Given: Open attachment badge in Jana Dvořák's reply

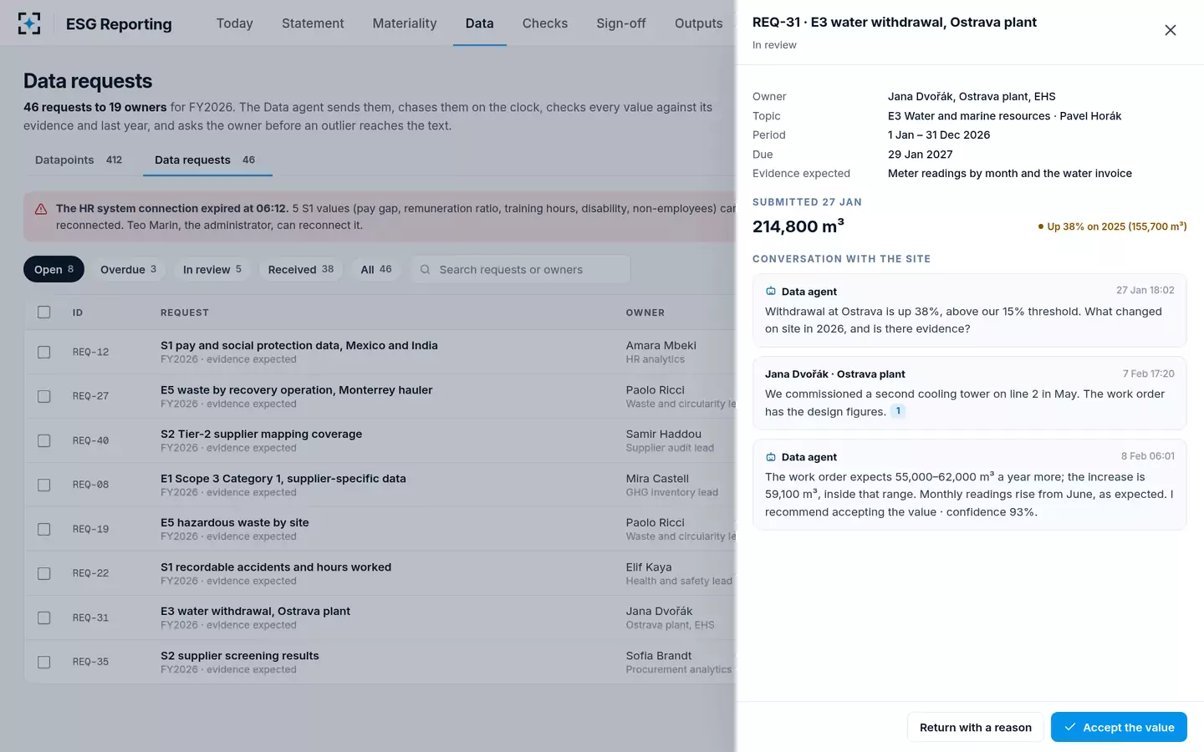Looking at the screenshot, I should point(898,411).
